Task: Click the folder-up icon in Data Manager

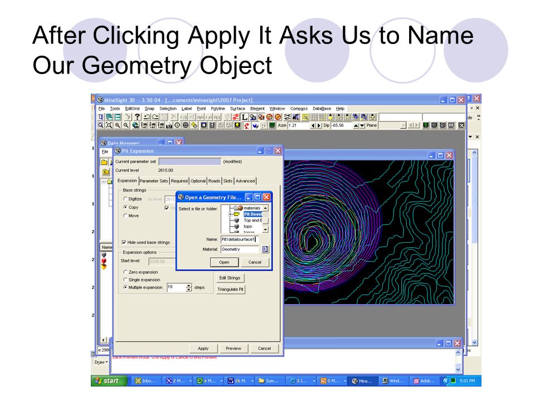Action: [x=105, y=172]
